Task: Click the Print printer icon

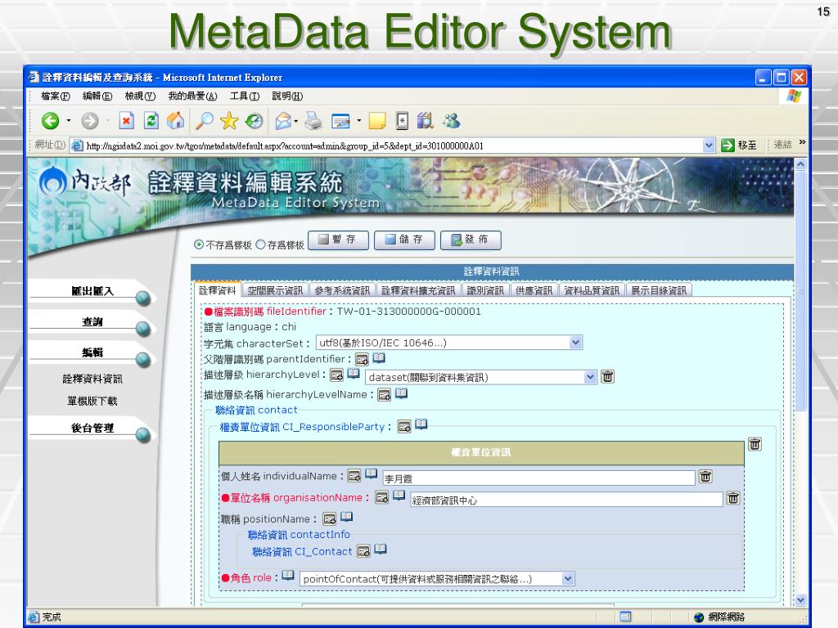Action: [x=313, y=121]
